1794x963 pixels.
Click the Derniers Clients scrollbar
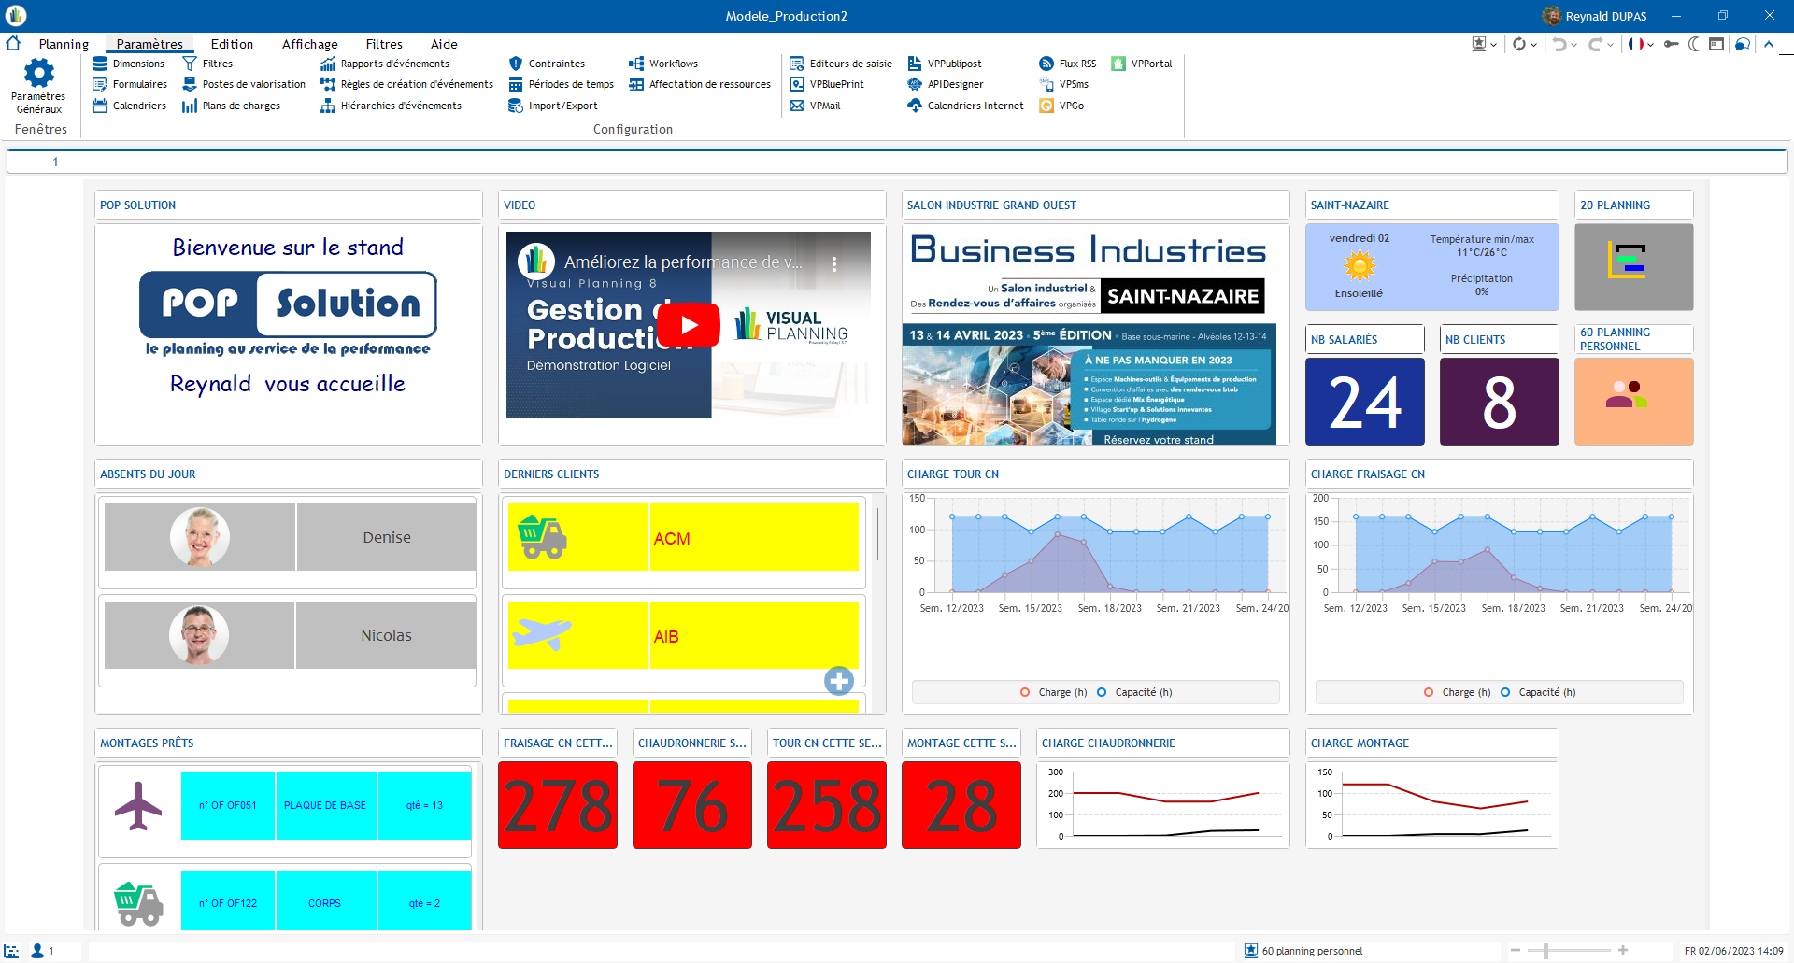877,534
